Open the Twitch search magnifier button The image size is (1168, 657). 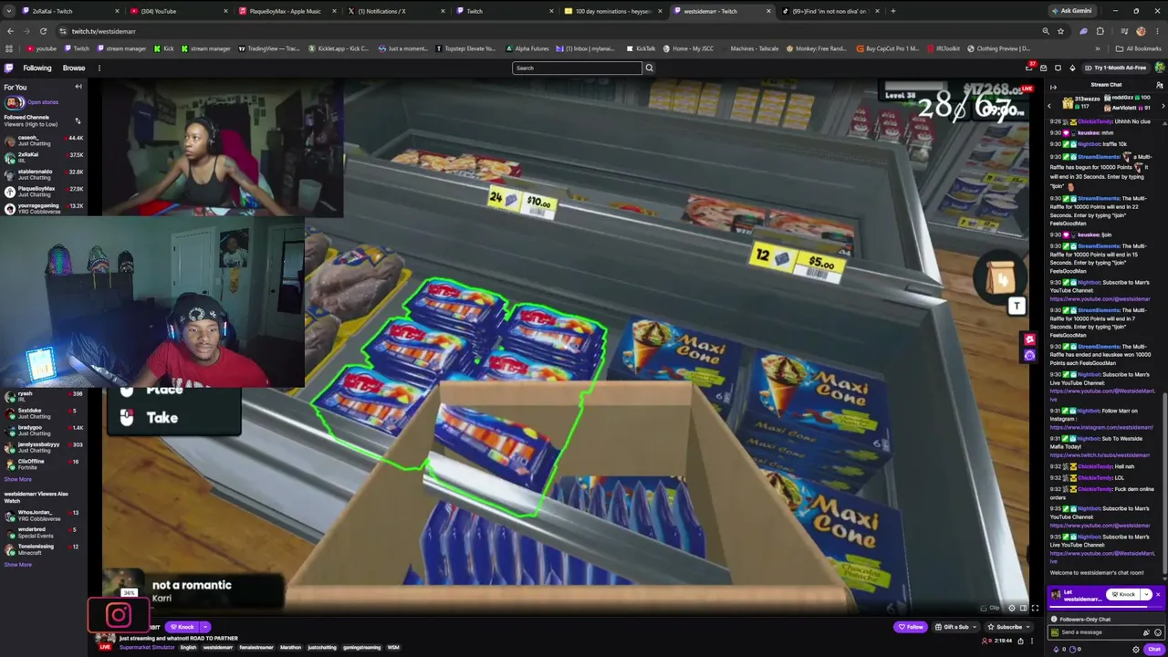649,68
